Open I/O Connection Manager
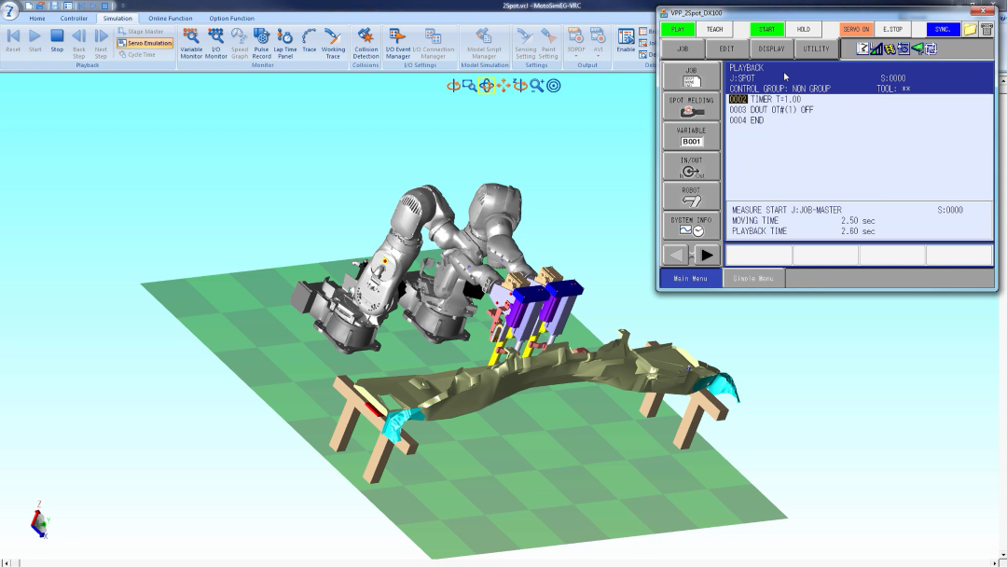 coord(433,43)
